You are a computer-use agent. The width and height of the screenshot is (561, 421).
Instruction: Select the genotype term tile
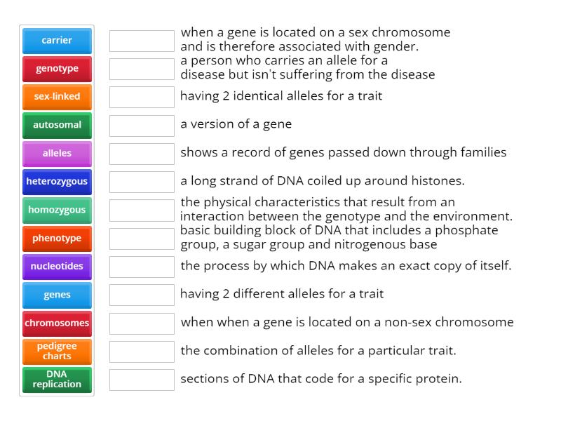[x=56, y=69]
